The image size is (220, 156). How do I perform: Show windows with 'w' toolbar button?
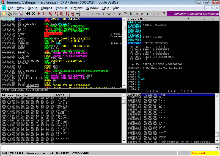(x=109, y=14)
